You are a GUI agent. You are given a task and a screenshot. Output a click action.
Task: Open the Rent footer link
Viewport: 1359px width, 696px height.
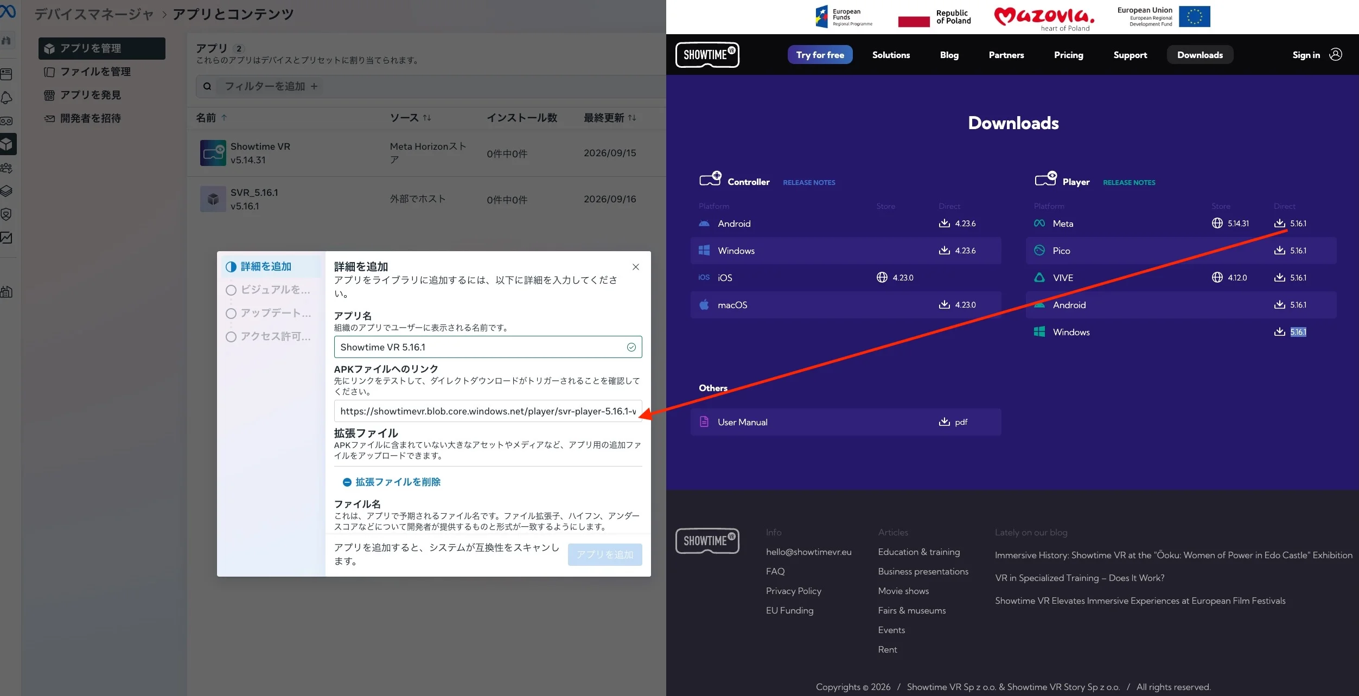pyautogui.click(x=887, y=649)
